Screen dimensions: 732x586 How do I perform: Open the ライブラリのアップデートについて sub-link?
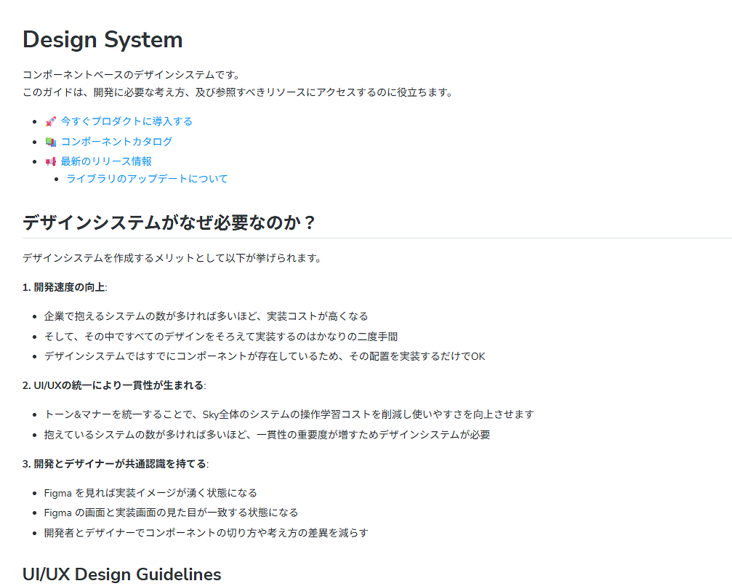(147, 179)
